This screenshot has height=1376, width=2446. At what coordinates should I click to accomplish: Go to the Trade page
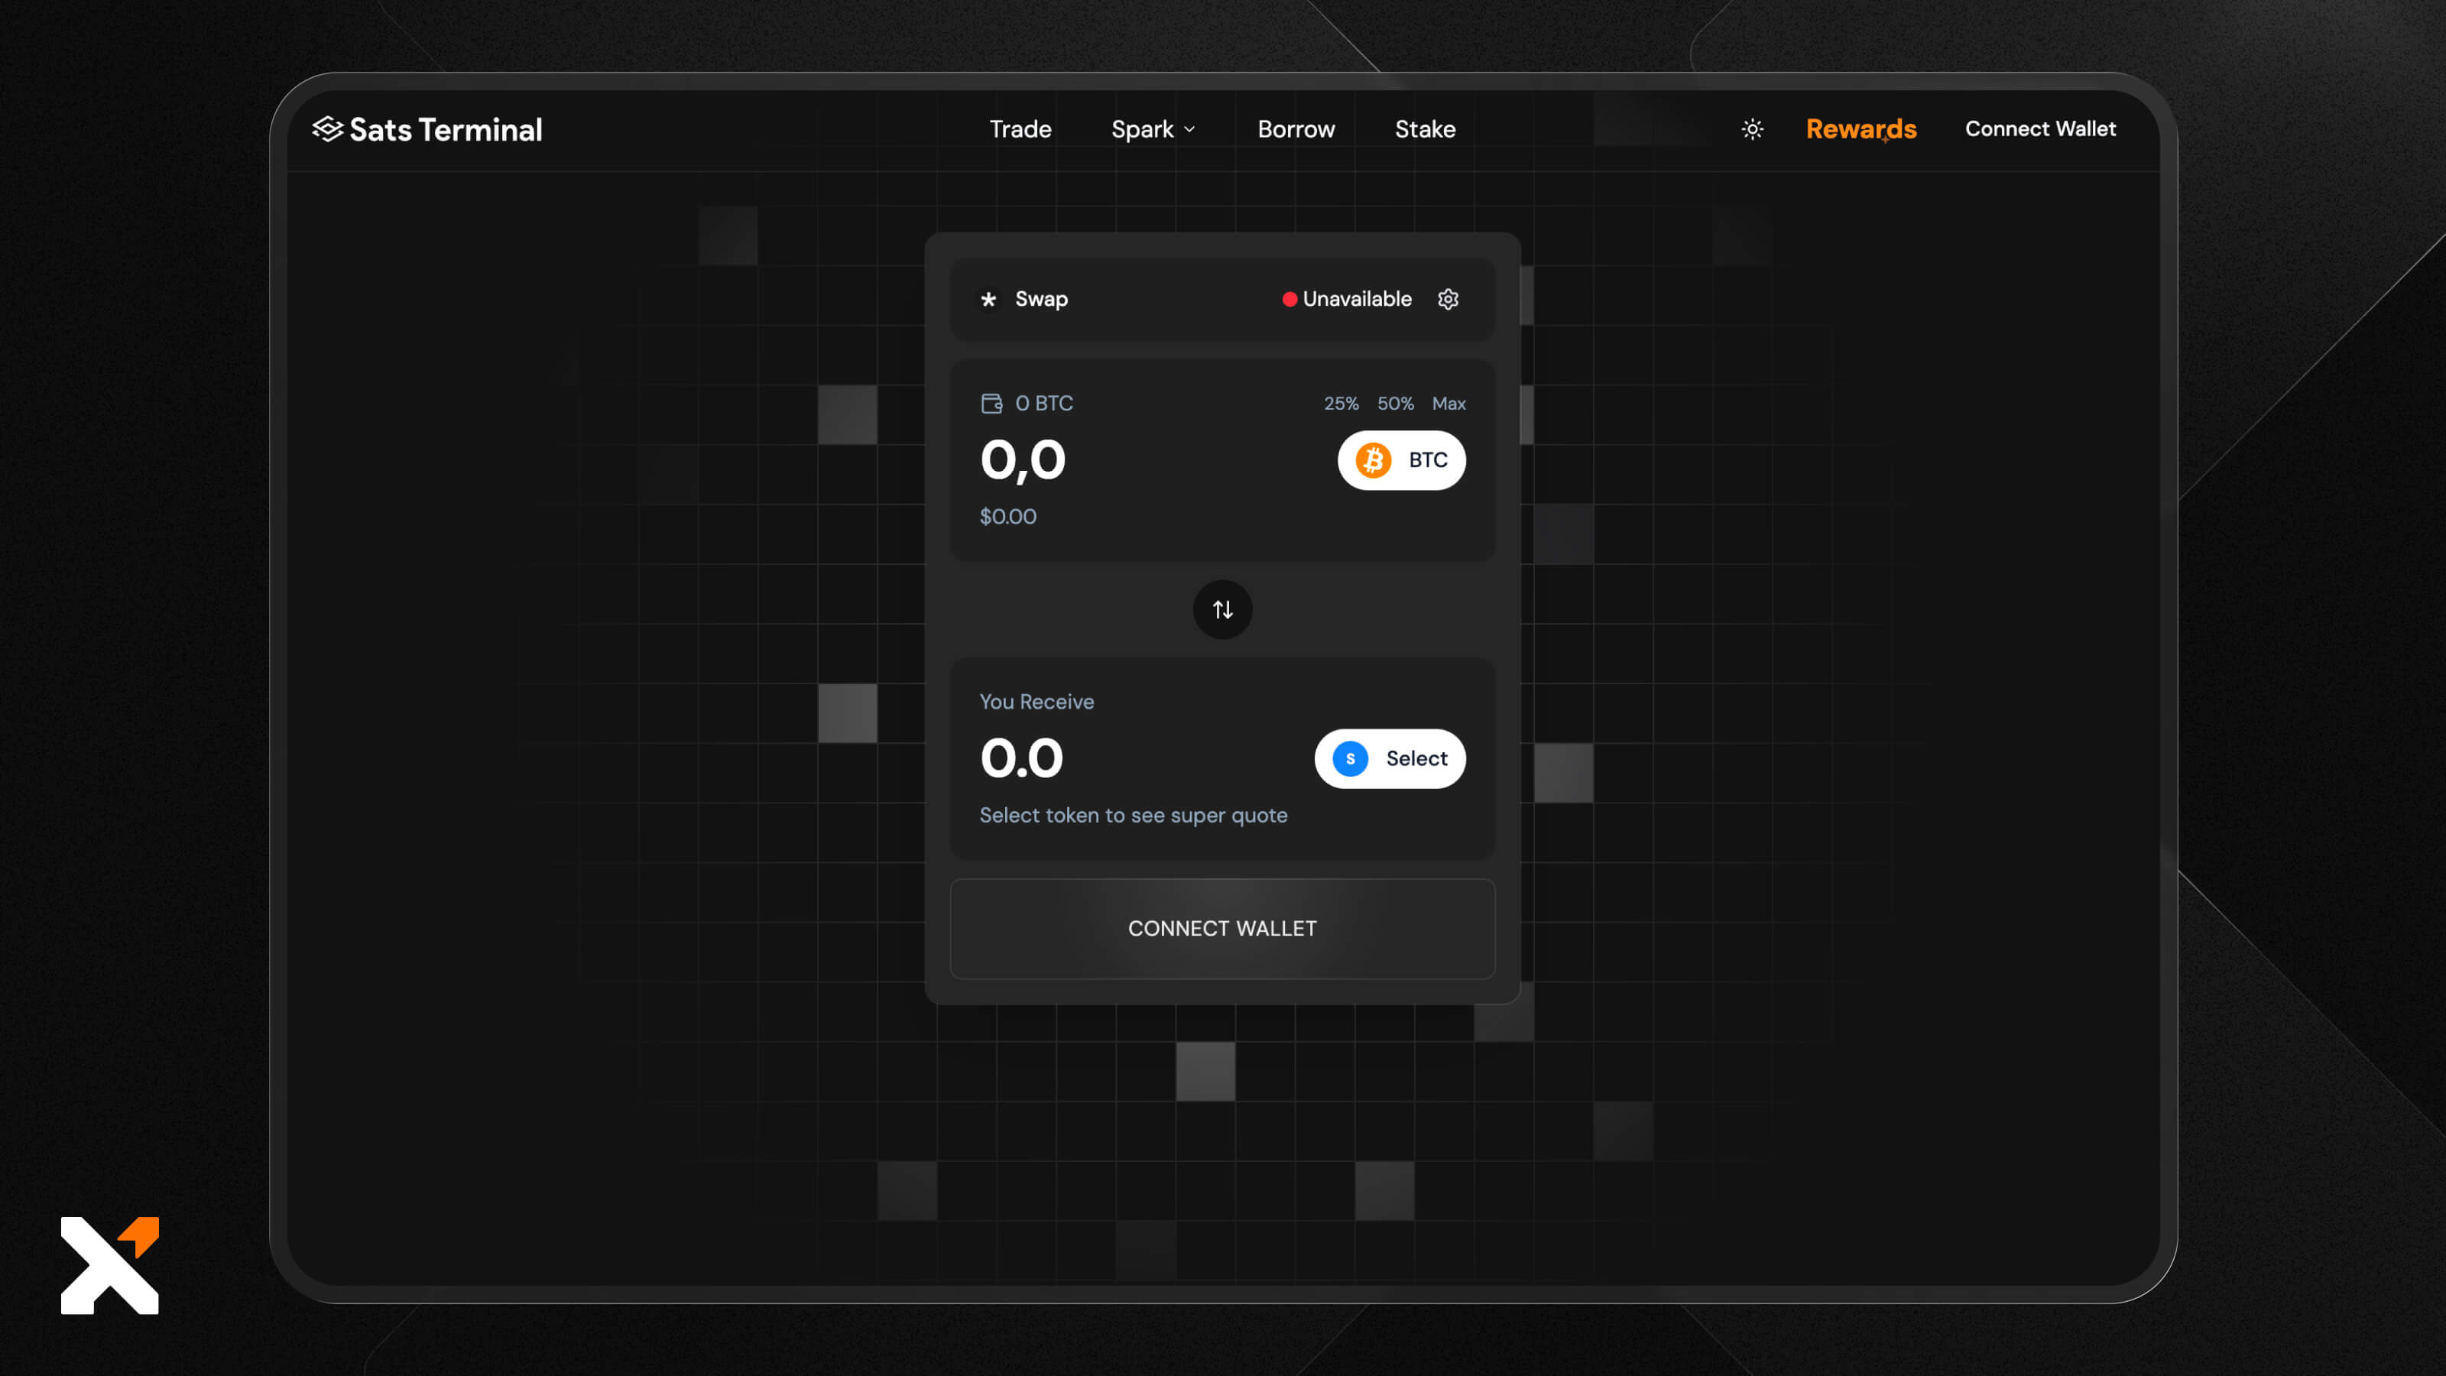point(1020,129)
